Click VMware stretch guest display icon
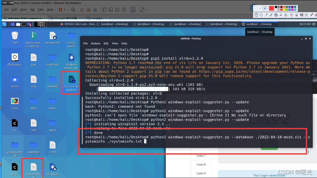The height and width of the screenshot is (178, 317). coord(142,9)
